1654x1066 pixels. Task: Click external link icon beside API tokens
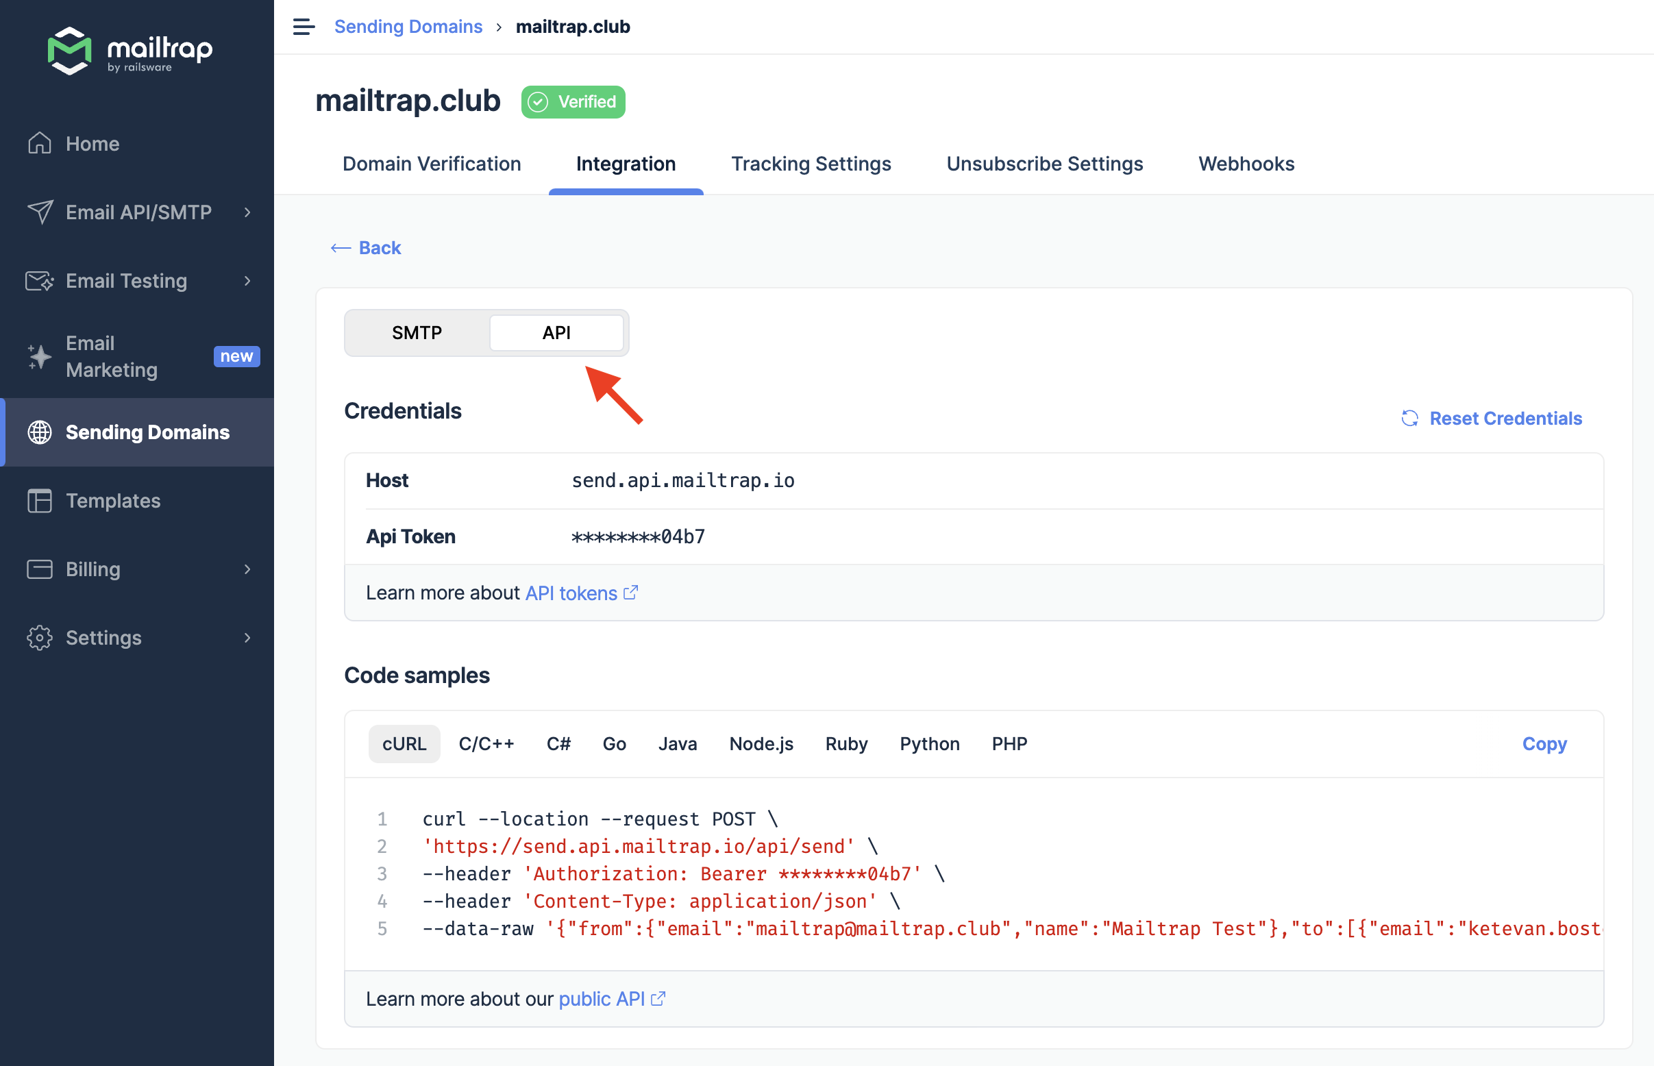click(x=630, y=593)
